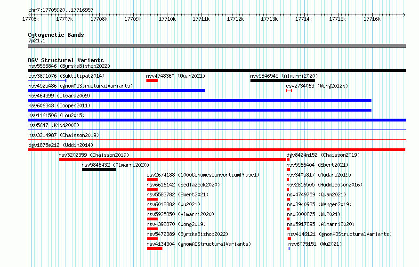Select the nsv3405817 (Audano2019) label
The width and height of the screenshot is (419, 267).
point(319,175)
